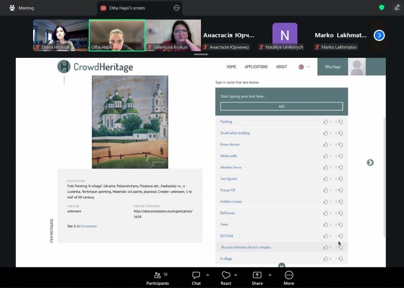Image resolution: width=404 pixels, height=288 pixels.
Task: Click the free text input field
Action: tap(281, 96)
